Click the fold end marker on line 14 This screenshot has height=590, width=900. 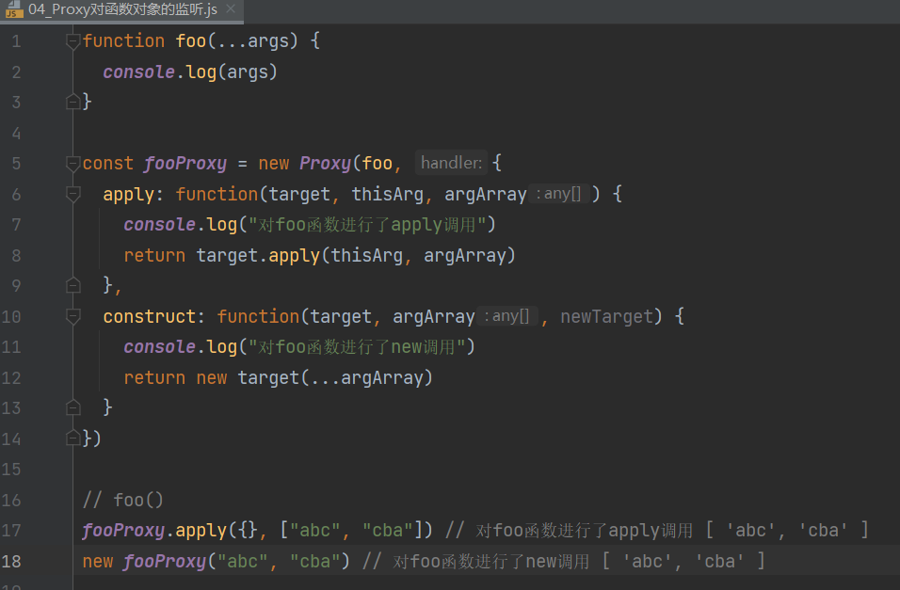coord(72,439)
